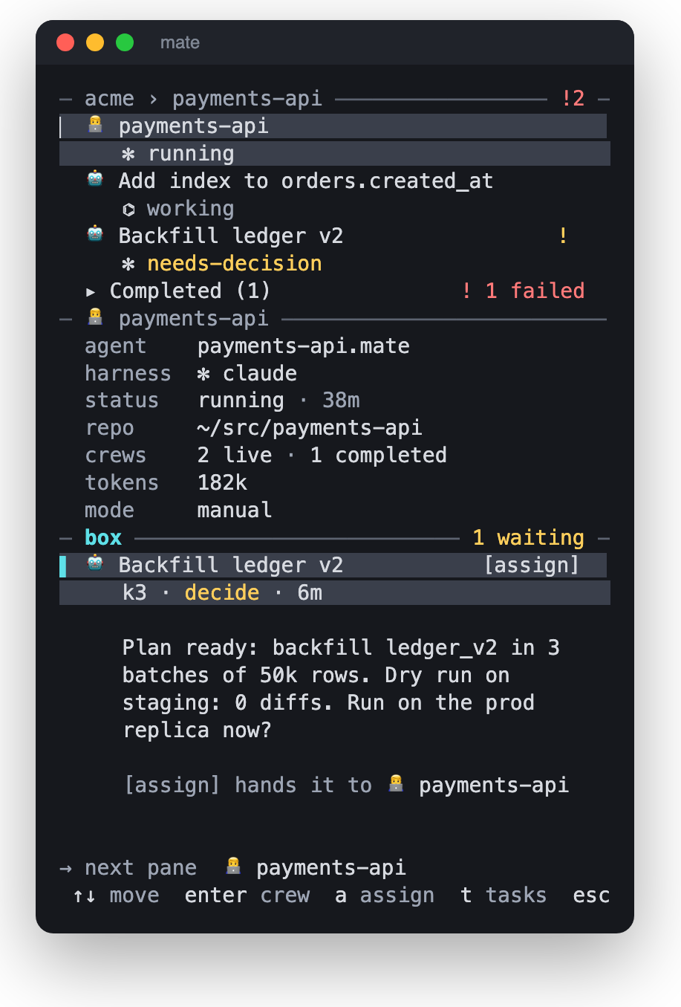Click next pane arrow hint
681x1007 pixels.
128,868
